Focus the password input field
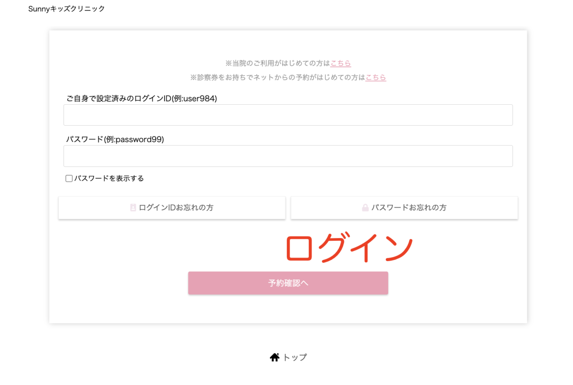This screenshot has height=385, width=573. tap(288, 156)
